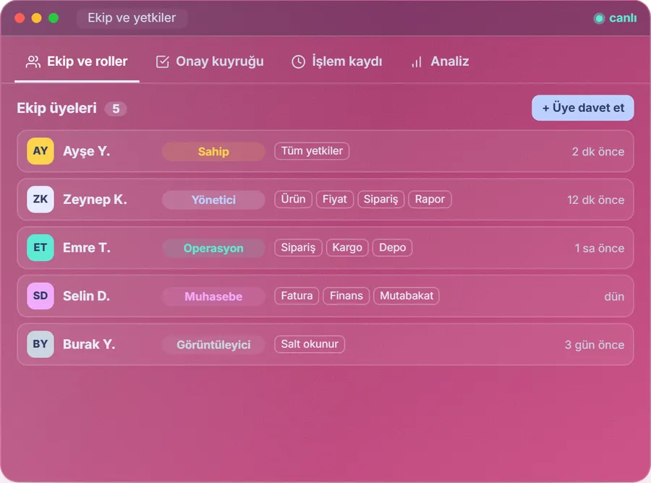Click the checkbox icon beside Onay kuyruğu
This screenshot has width=651, height=483.
tap(162, 62)
